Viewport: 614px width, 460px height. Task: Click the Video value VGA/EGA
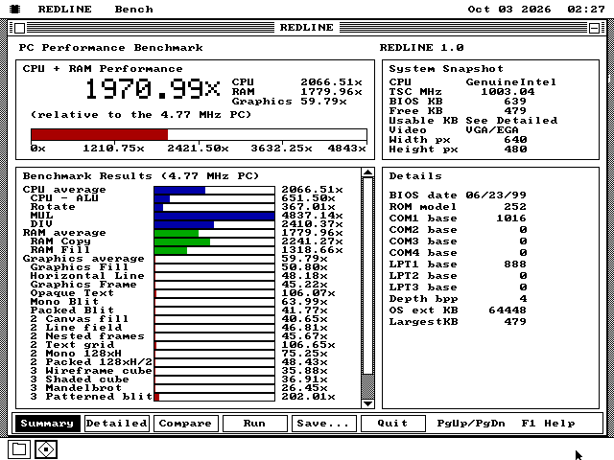coord(492,130)
